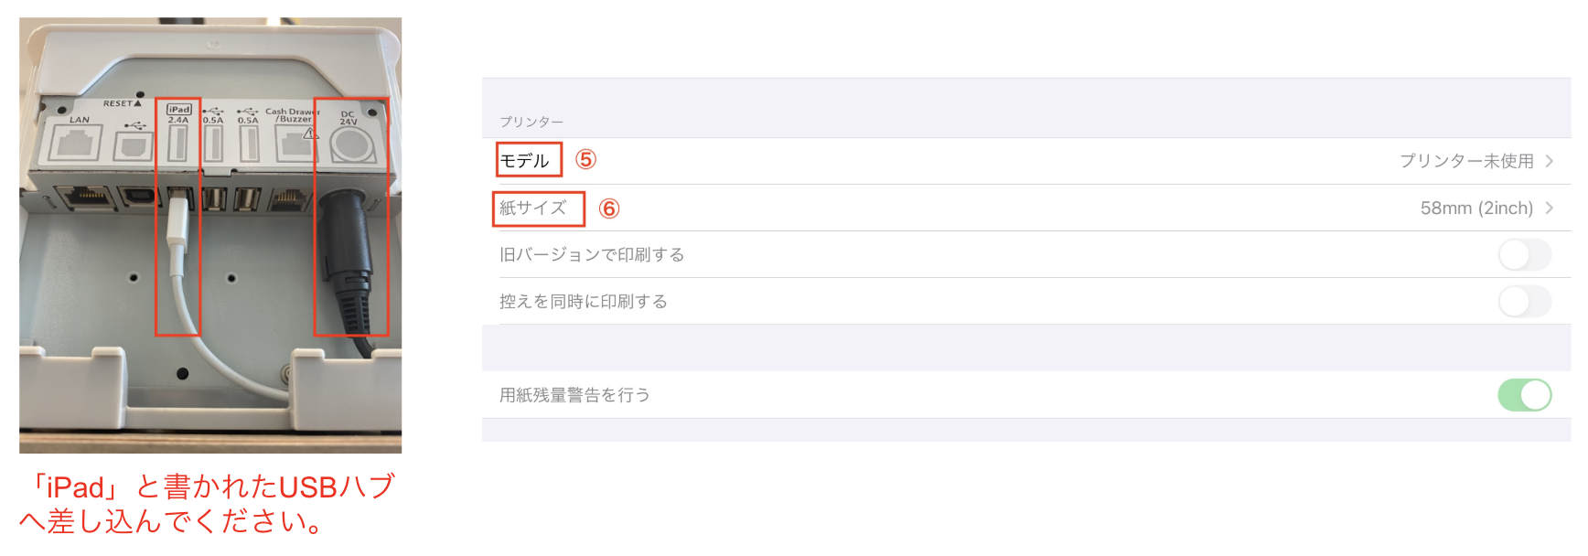The width and height of the screenshot is (1588, 556).
Task: Disable 用紙残量警告を行う
Action: click(1526, 395)
